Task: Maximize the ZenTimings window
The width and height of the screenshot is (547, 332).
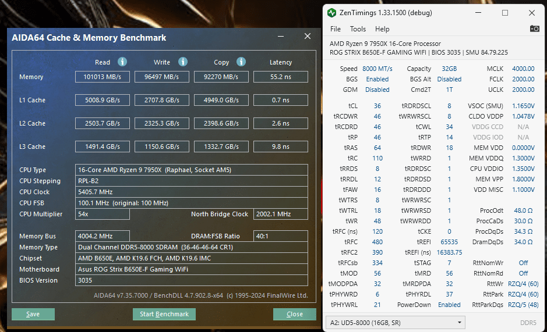Action: 505,13
